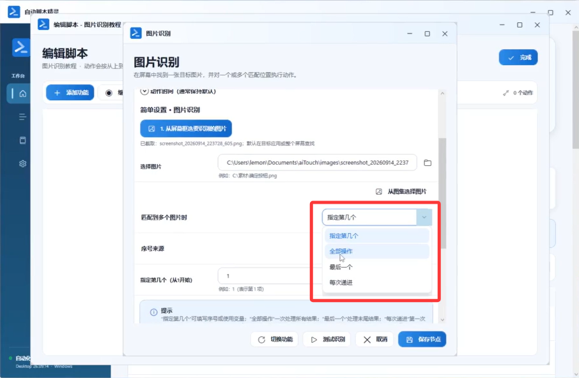Click the 简单设置・图片识别 heading

tap(170, 110)
